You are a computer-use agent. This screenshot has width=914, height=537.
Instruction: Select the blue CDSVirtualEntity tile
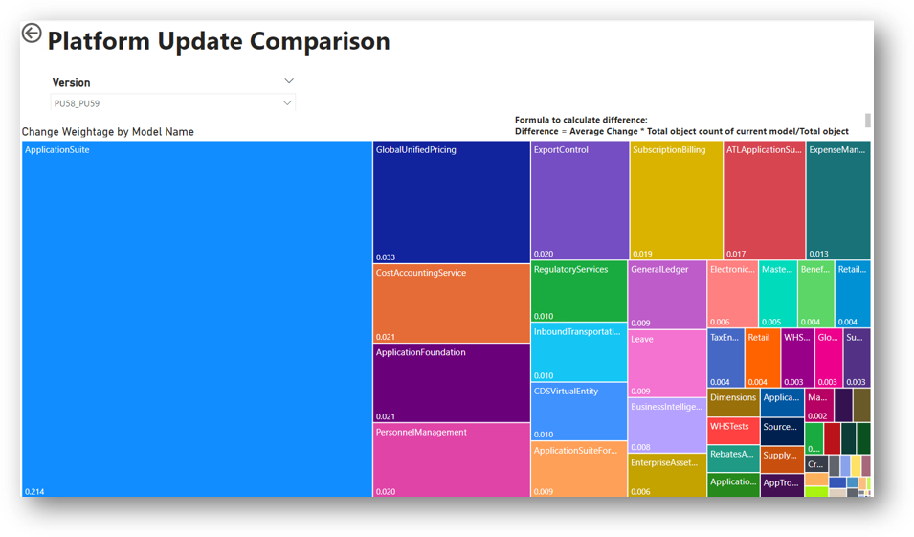578,412
